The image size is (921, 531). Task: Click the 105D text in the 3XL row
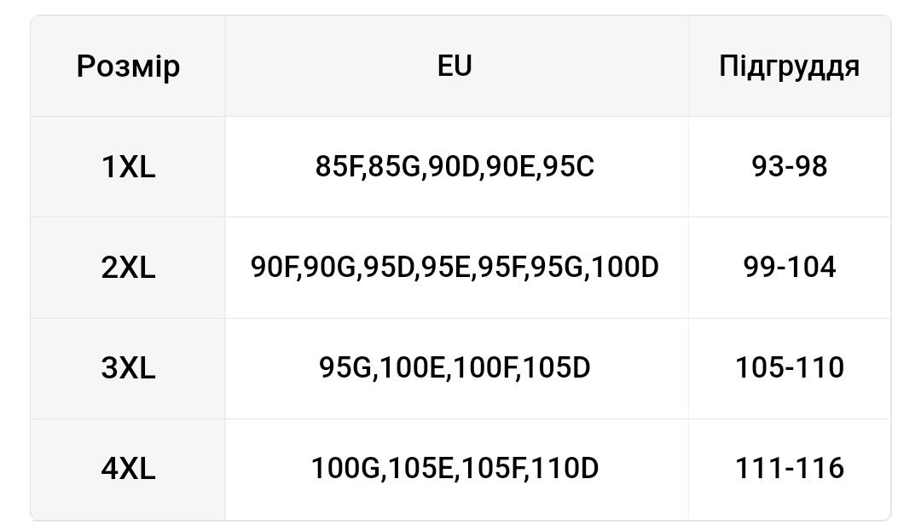pos(556,368)
